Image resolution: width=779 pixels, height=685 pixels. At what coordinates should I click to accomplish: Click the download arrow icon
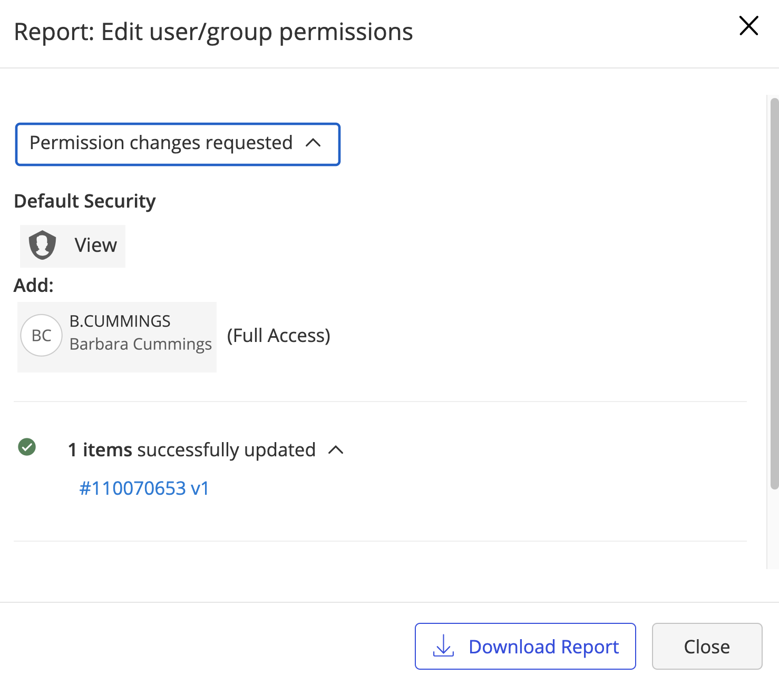click(443, 646)
